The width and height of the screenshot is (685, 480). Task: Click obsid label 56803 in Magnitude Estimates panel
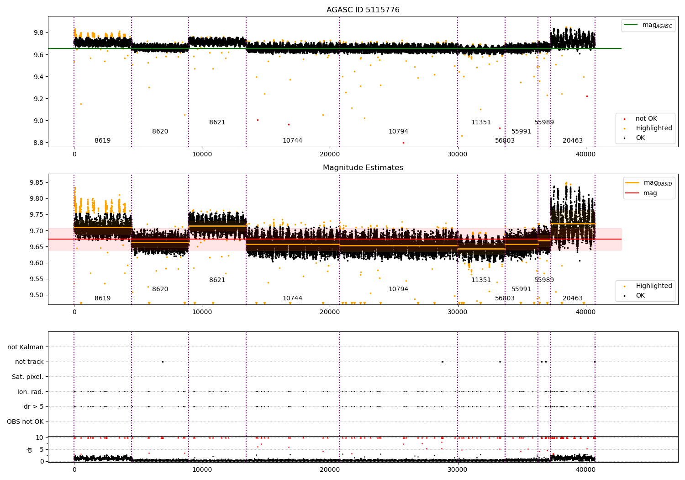point(505,299)
